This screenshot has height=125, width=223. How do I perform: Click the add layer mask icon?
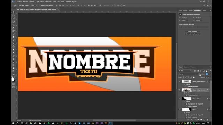(194, 120)
